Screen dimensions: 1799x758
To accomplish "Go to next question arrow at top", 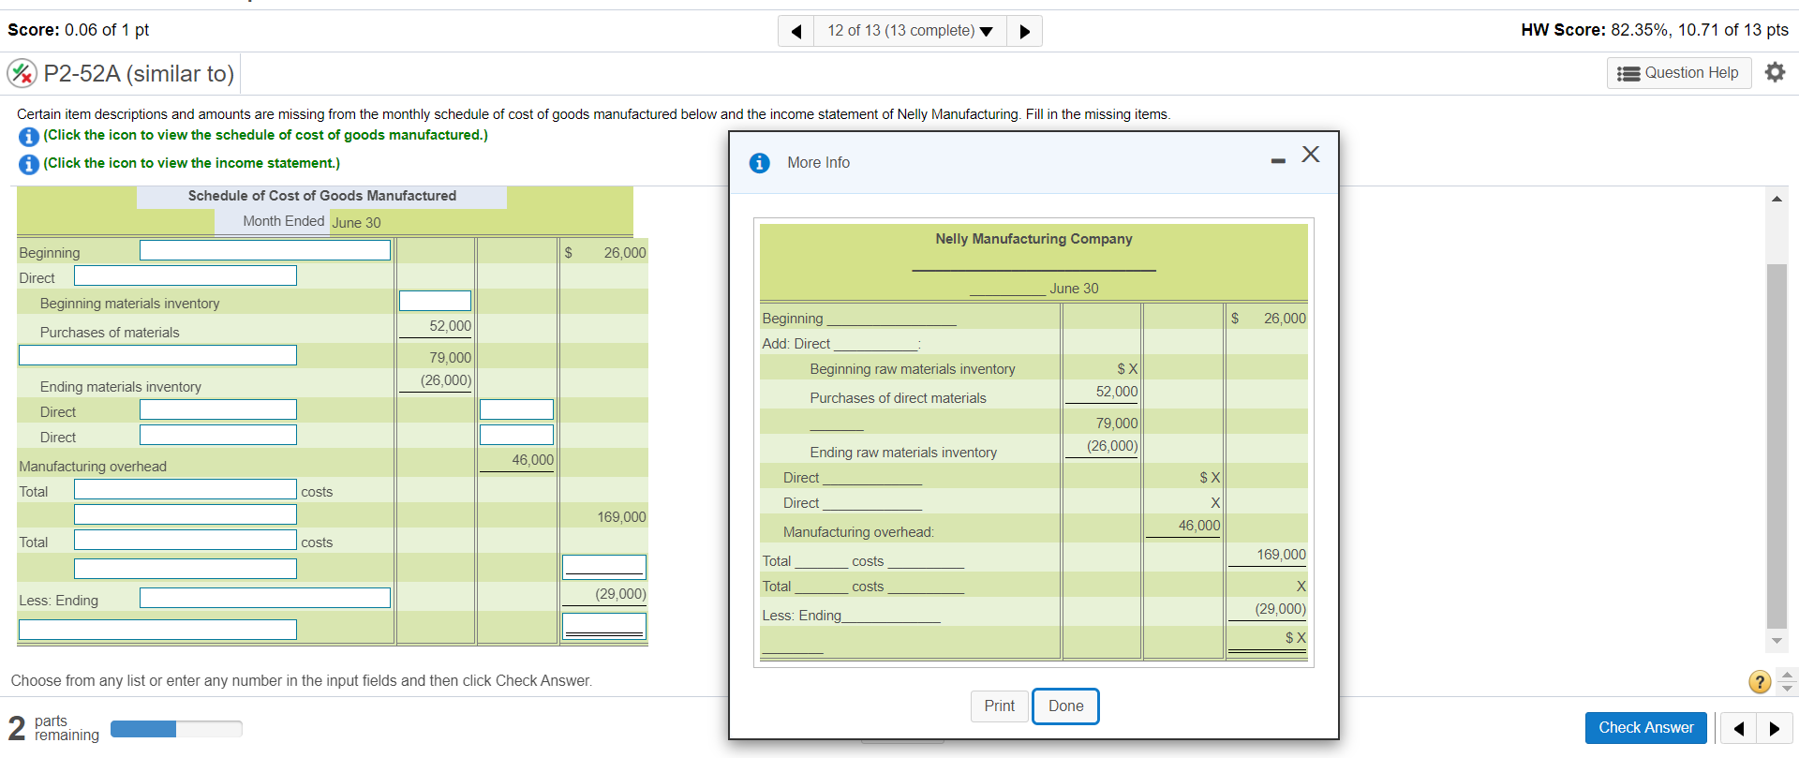I will [x=1024, y=31].
